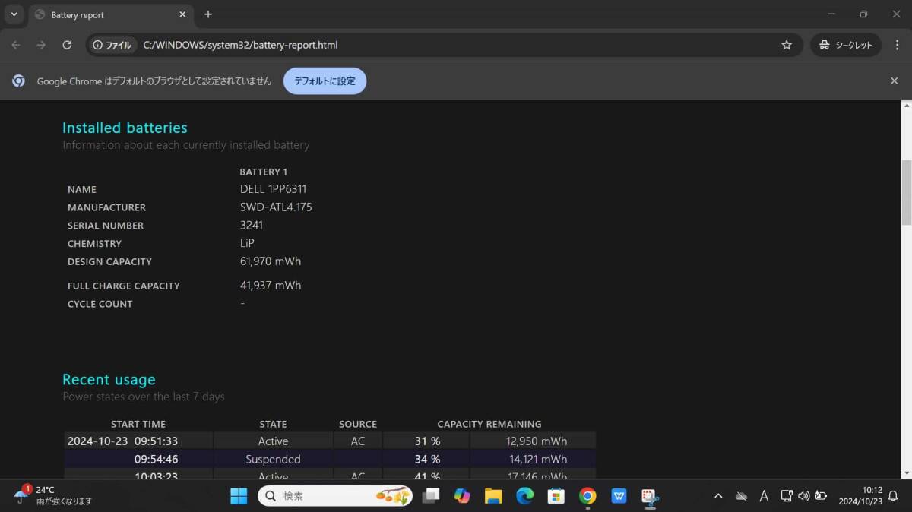Click the "2024-10-23 09:51:33" start time

click(x=123, y=441)
